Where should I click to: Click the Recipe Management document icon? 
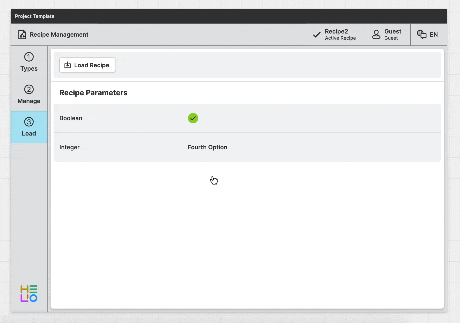(x=22, y=35)
